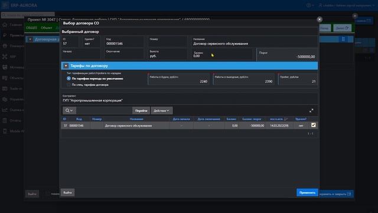
Task: Sort by the 'Дата окончания' column header
Action: 208,119
